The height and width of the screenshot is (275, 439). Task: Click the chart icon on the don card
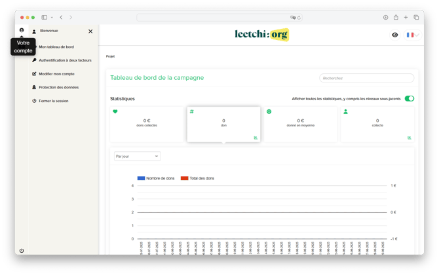click(256, 137)
